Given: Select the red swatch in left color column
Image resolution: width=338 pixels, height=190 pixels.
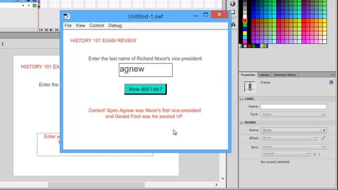Looking at the screenshot, I should 245,21.
